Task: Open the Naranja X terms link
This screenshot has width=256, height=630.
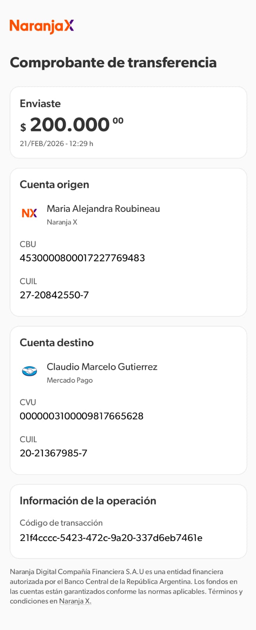Action: click(x=75, y=601)
